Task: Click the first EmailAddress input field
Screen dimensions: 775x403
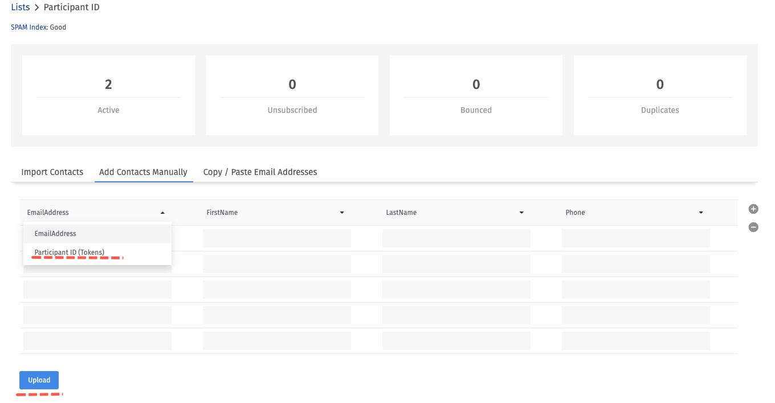Action: pyautogui.click(x=97, y=238)
